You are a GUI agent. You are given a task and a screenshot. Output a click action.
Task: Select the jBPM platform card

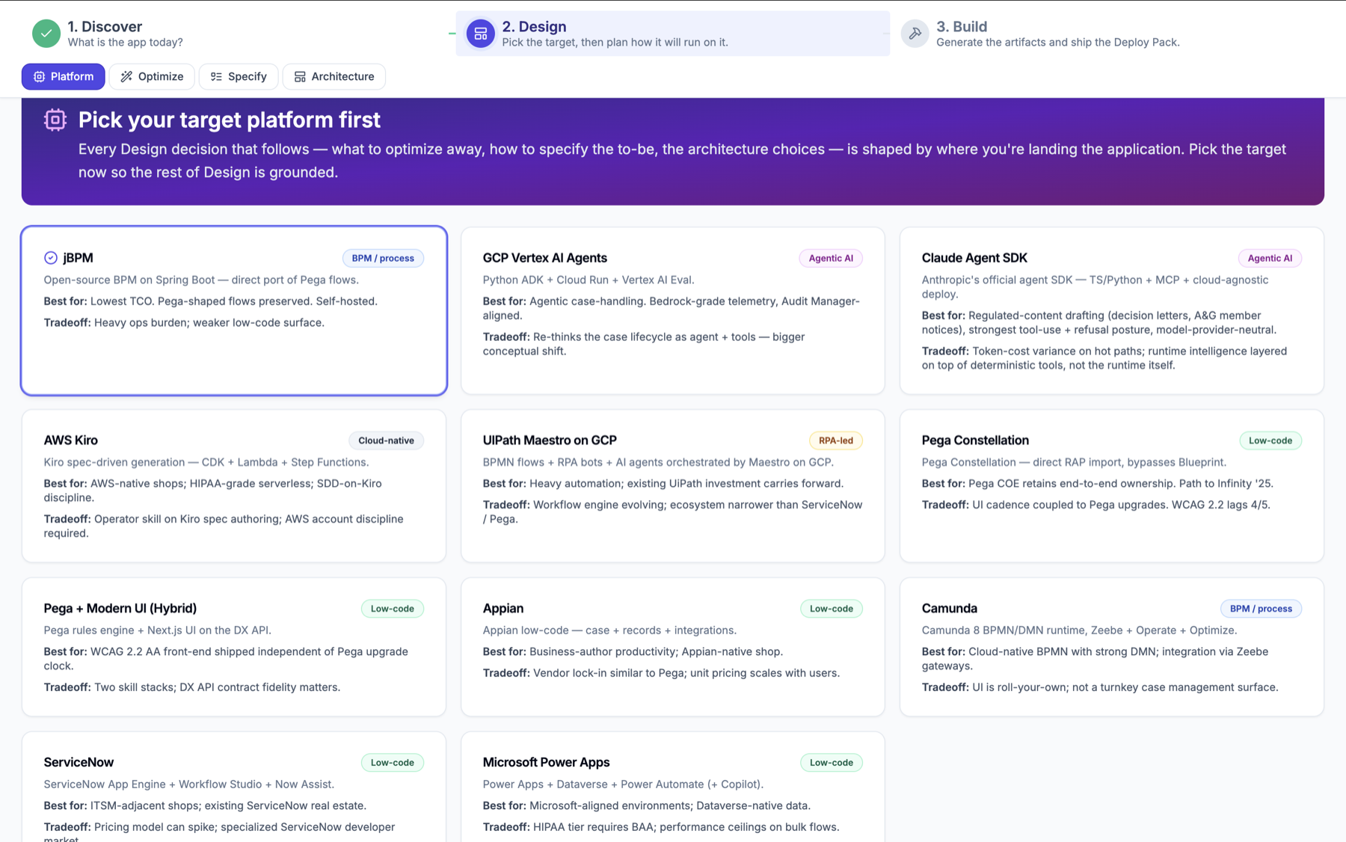pyautogui.click(x=234, y=310)
